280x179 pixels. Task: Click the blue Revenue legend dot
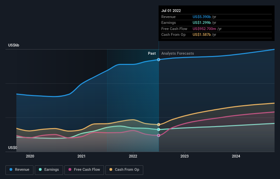click(11, 169)
